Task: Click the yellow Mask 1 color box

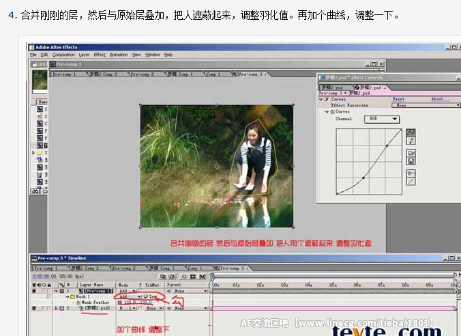Action: [x=72, y=297]
